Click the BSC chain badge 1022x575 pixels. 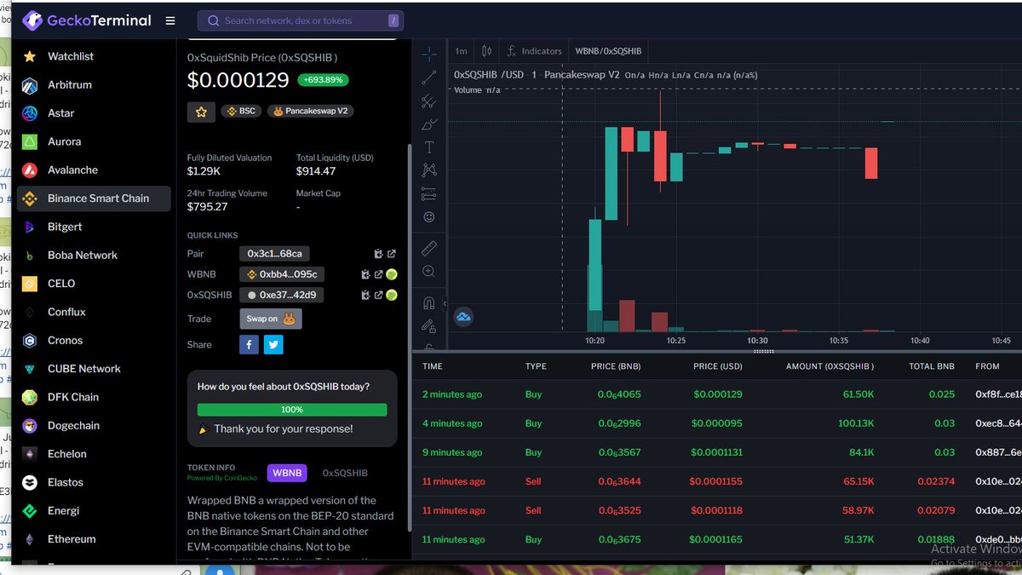click(x=241, y=111)
